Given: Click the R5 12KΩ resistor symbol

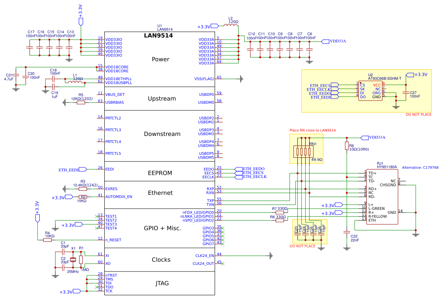Looking at the screenshot, I should pos(81,103).
